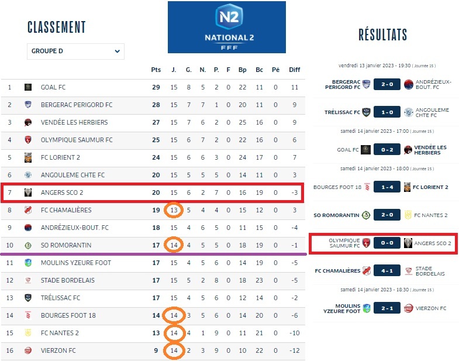Click the Bergerac 2-0 Andrézieux score box
This screenshot has width=459, height=361.
click(386, 85)
